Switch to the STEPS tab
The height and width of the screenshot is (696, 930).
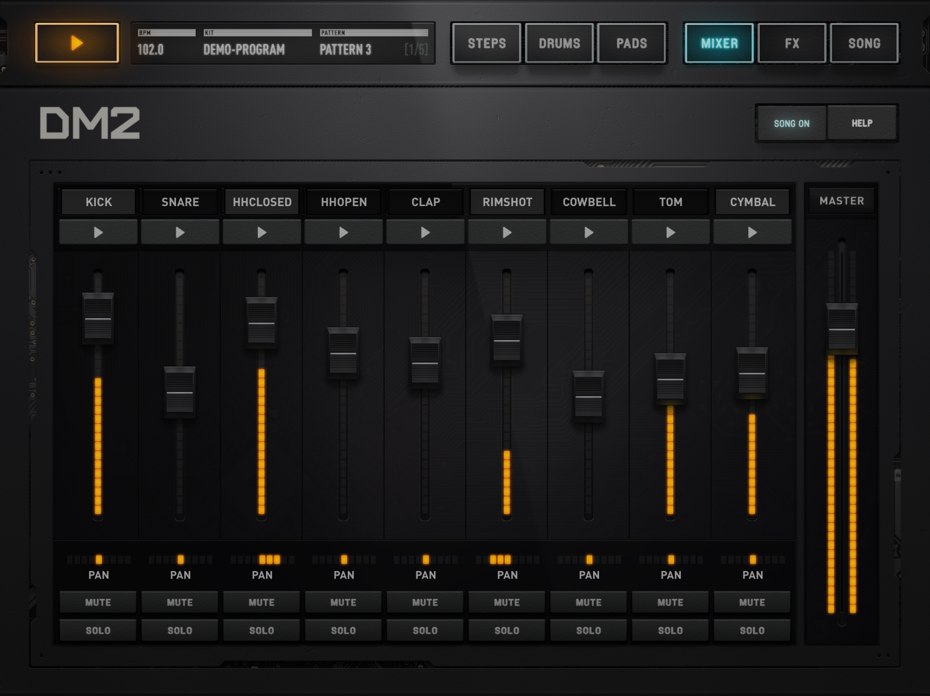487,43
